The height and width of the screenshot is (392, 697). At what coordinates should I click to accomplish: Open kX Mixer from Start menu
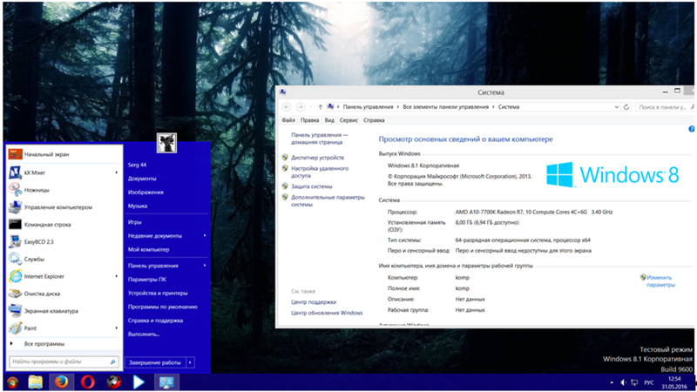click(x=35, y=172)
